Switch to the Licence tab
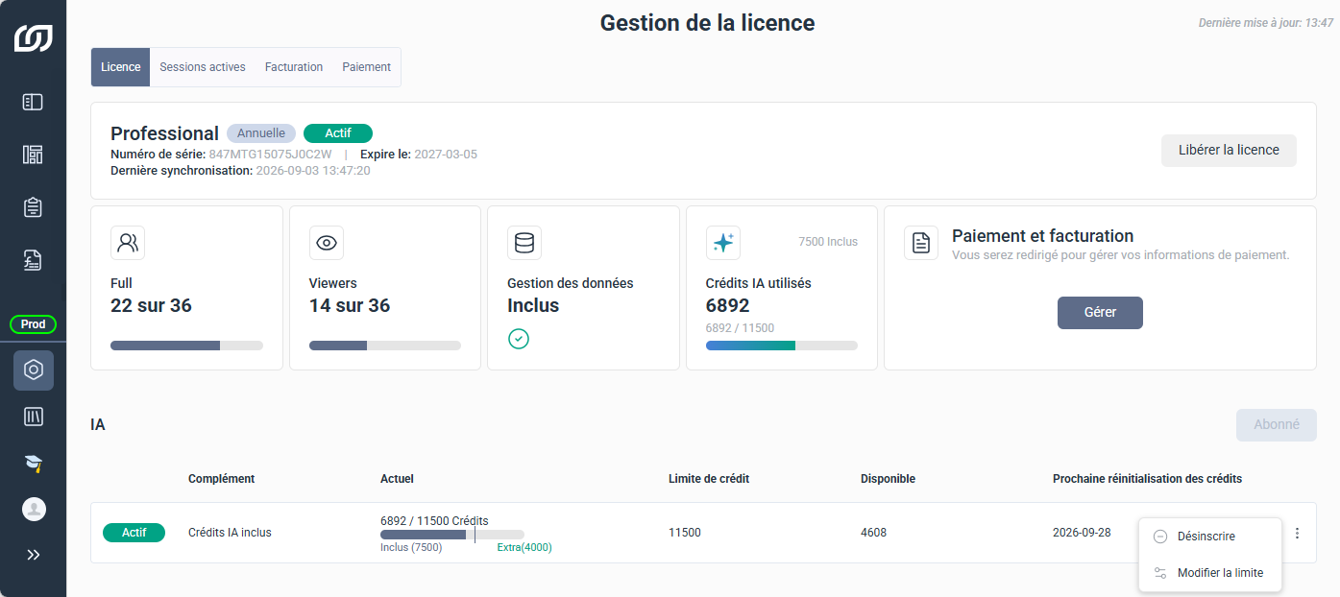Screen dimensions: 1340x597 [121, 67]
